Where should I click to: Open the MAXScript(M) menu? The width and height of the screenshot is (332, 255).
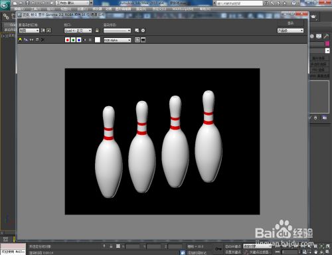click(183, 9)
